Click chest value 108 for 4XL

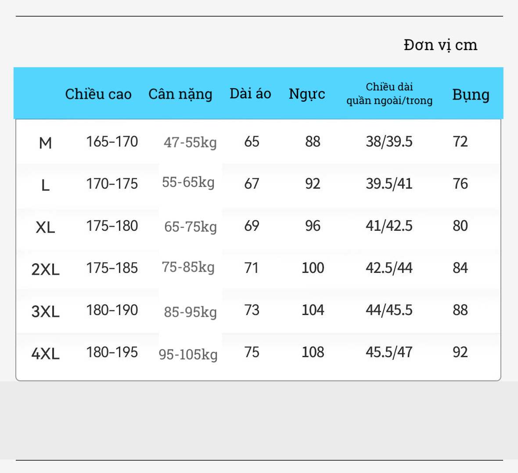click(x=313, y=352)
